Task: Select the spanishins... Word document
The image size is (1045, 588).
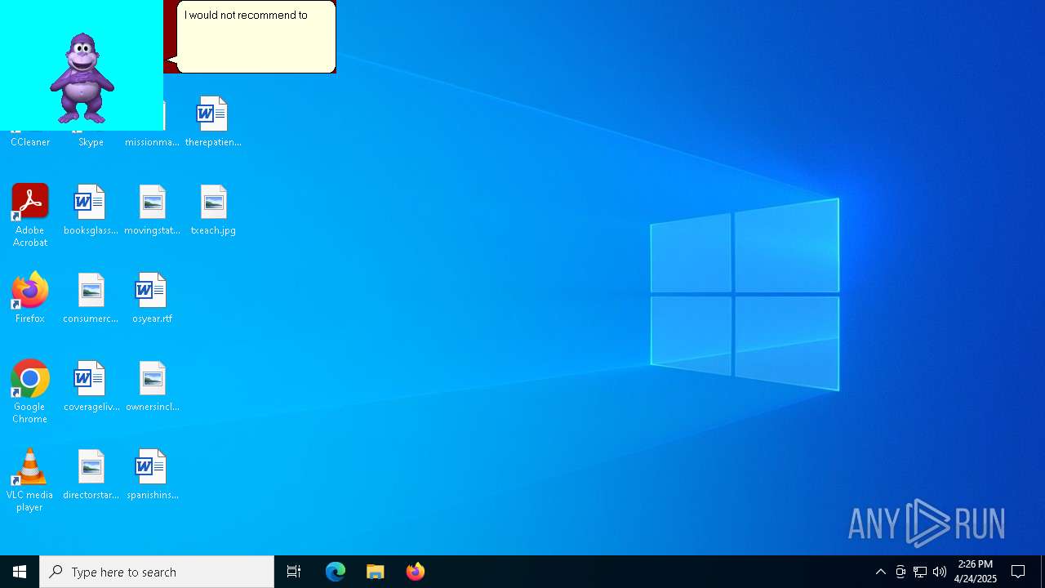Action: click(152, 474)
